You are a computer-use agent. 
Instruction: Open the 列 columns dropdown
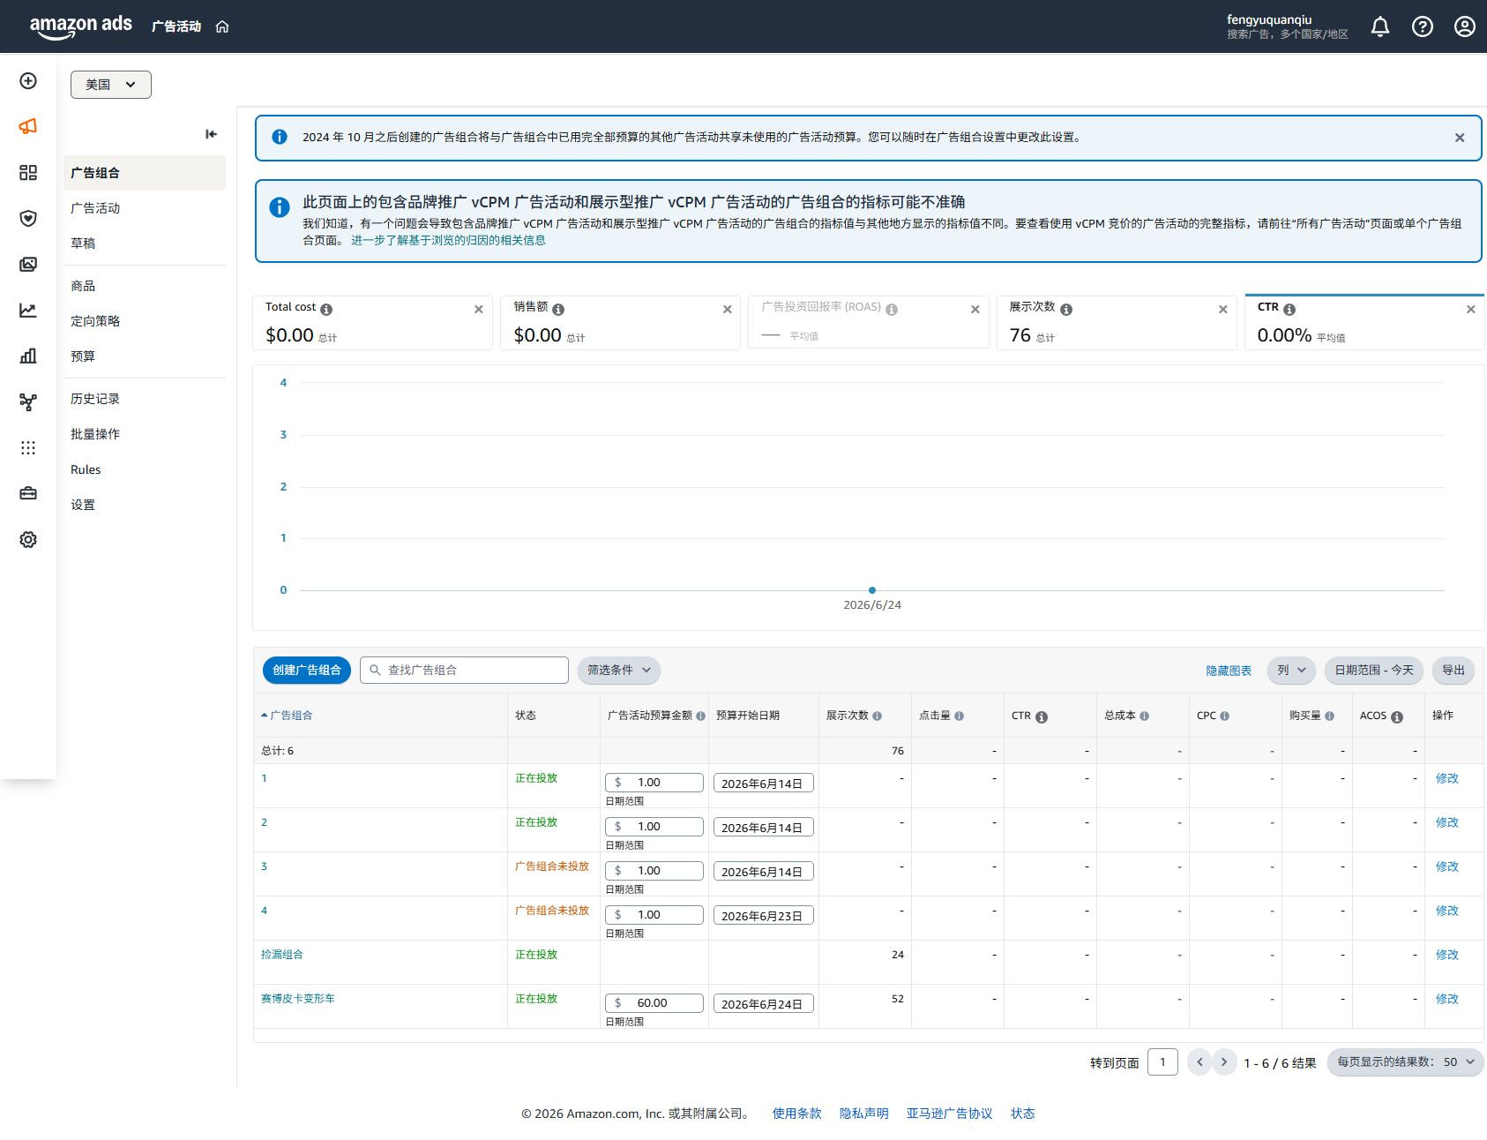1292,670
